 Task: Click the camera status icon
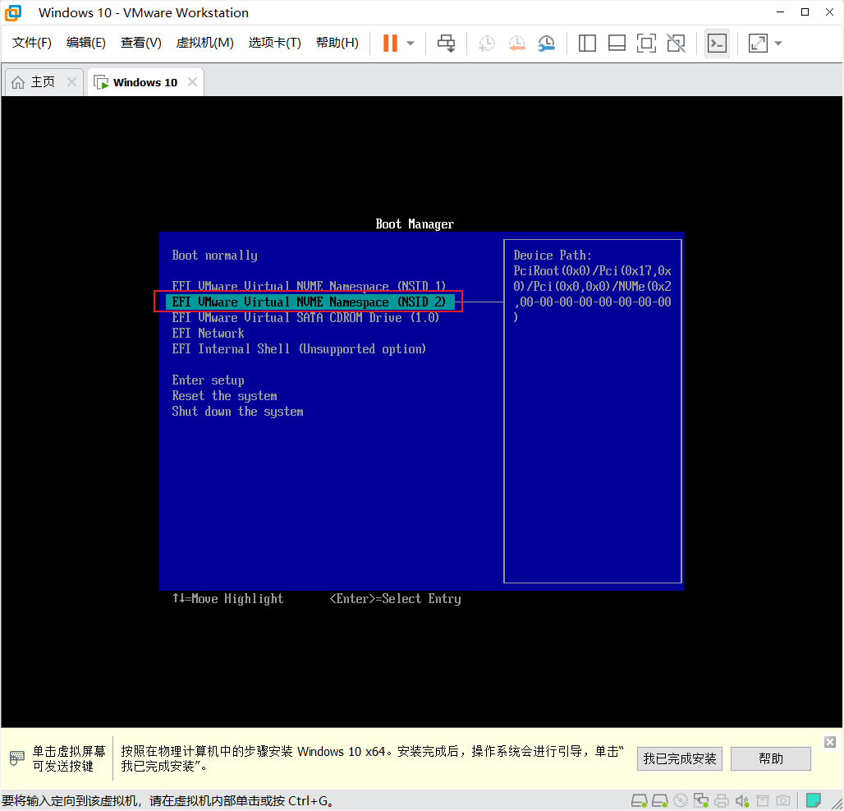coord(783,801)
